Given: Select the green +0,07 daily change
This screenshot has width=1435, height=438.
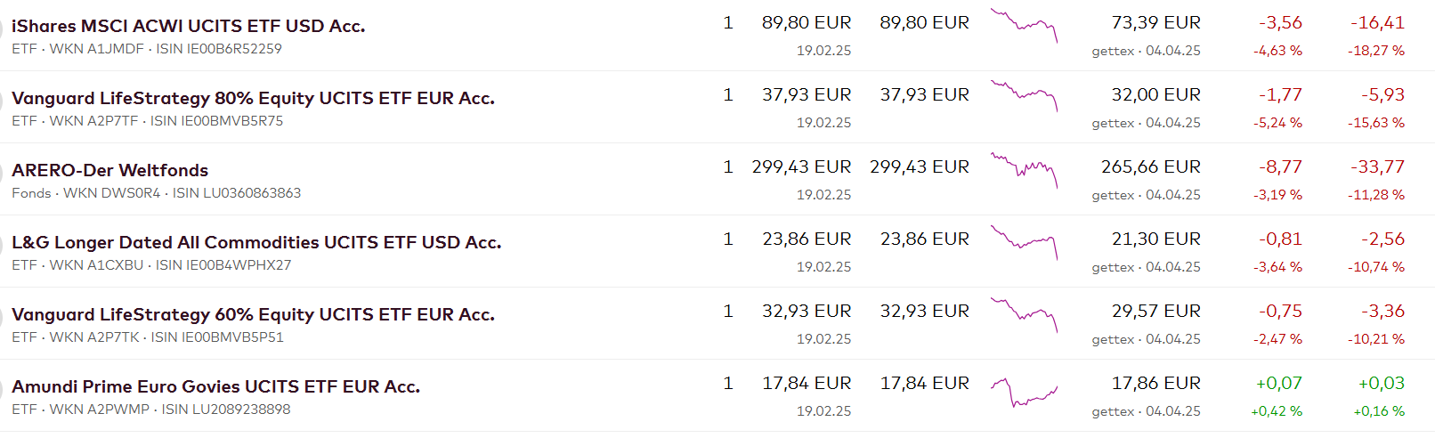Looking at the screenshot, I should click(x=1278, y=383).
